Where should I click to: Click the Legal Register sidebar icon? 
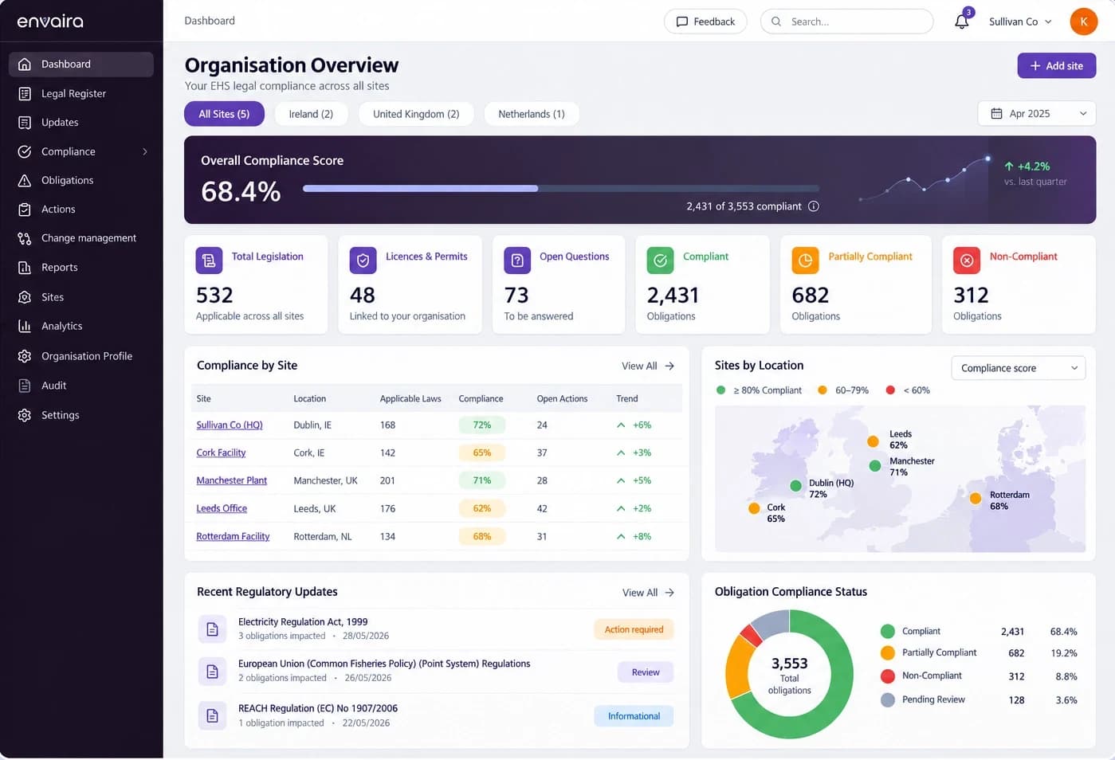(25, 93)
